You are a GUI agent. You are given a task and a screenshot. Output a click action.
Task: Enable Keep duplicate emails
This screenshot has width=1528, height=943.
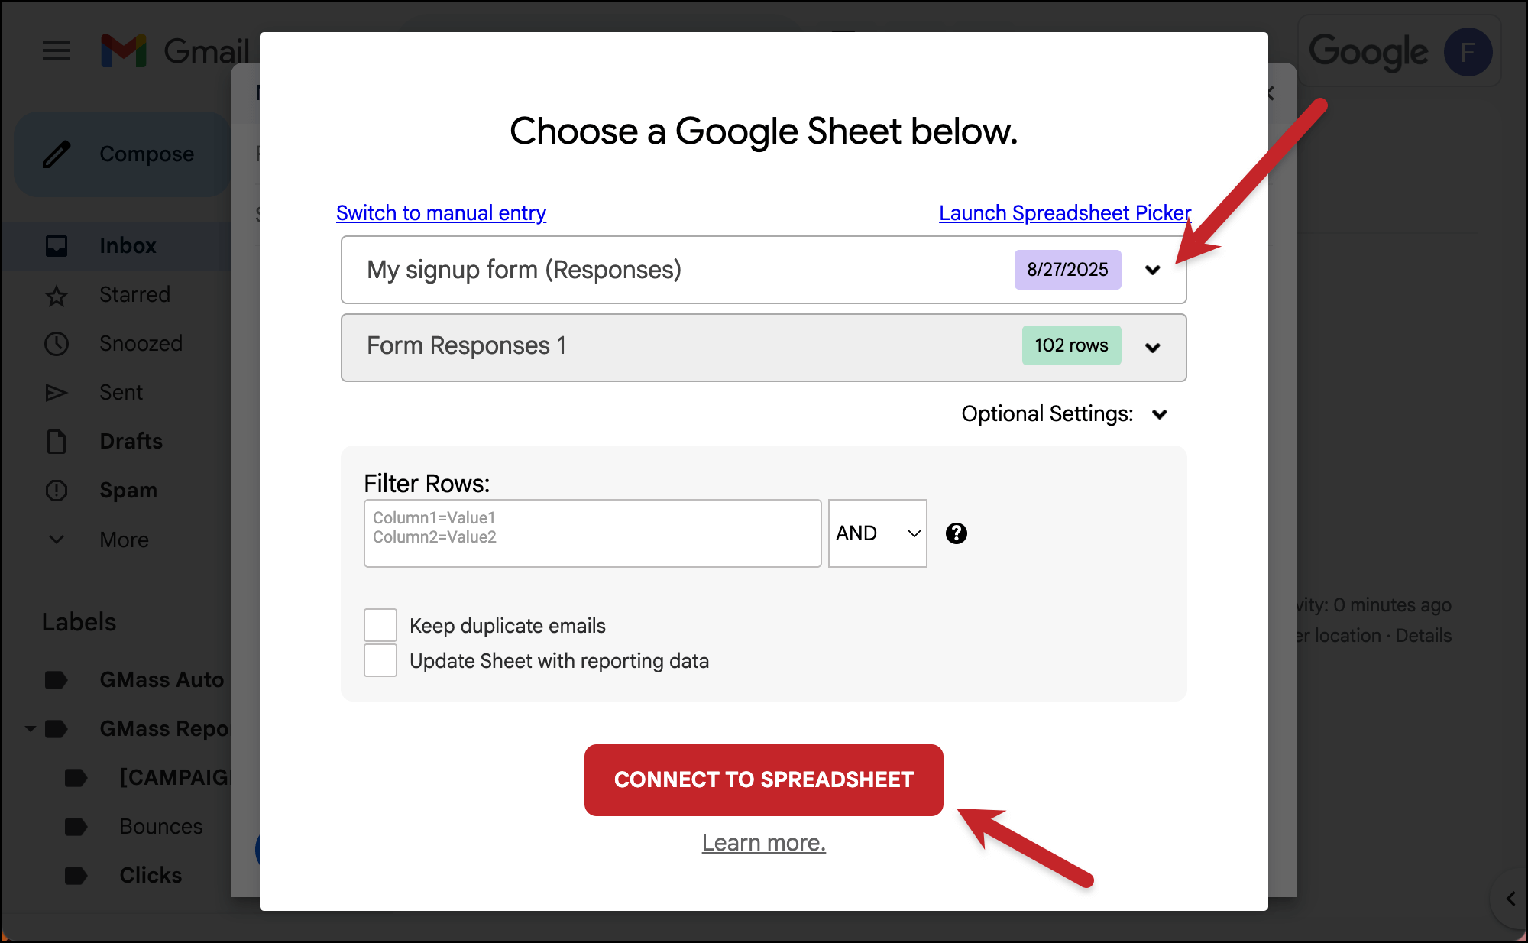(x=380, y=624)
